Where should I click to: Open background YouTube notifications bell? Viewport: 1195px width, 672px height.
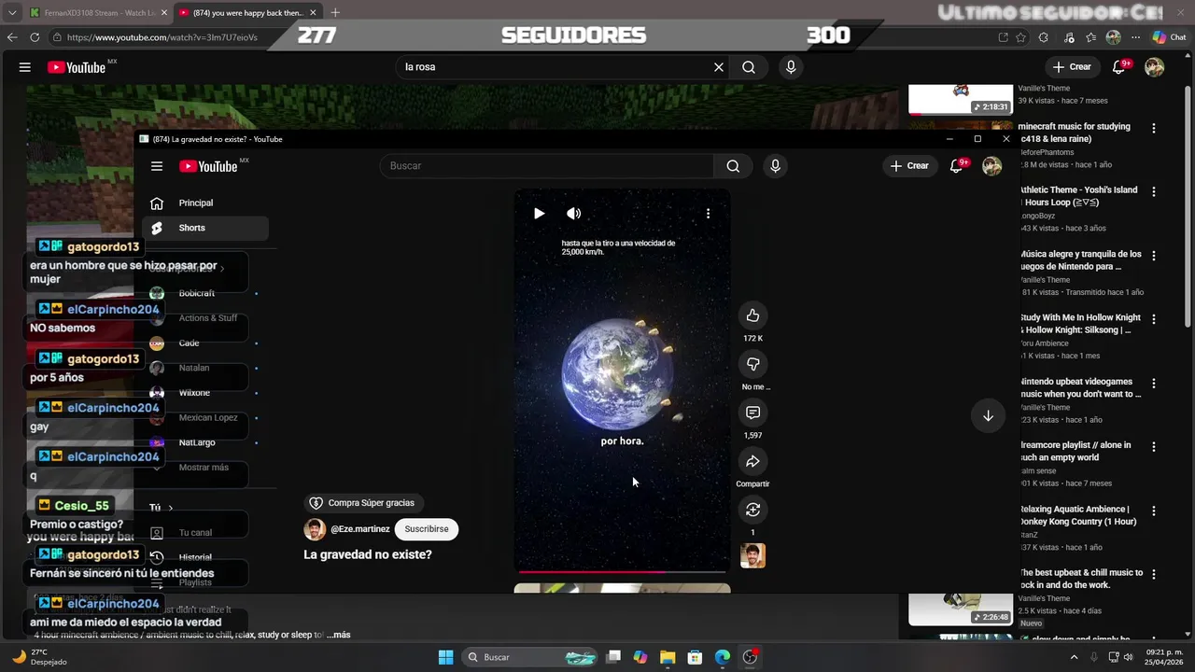coord(1119,67)
